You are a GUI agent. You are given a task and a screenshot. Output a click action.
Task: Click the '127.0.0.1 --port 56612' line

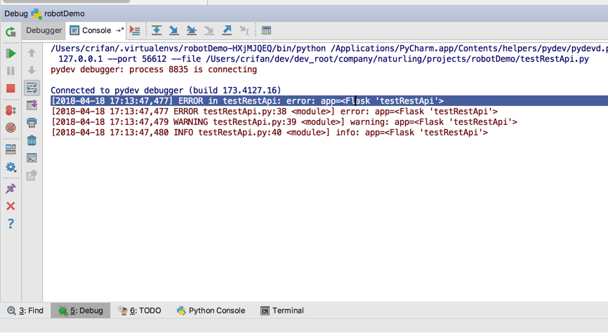point(324,59)
